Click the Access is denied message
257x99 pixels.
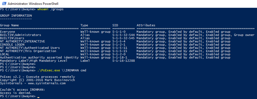[x=16, y=93]
